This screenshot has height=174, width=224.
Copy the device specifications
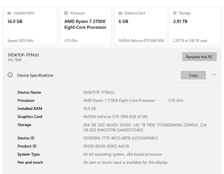click(x=193, y=75)
